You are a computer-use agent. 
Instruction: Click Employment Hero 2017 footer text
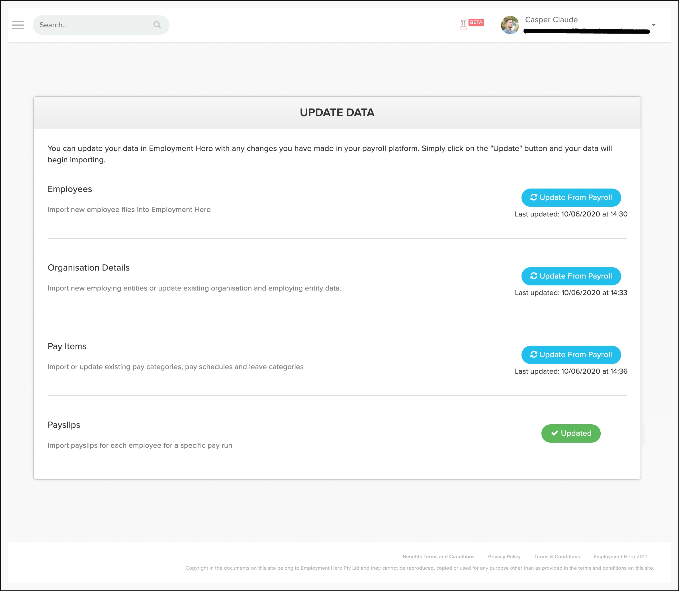pyautogui.click(x=620, y=556)
